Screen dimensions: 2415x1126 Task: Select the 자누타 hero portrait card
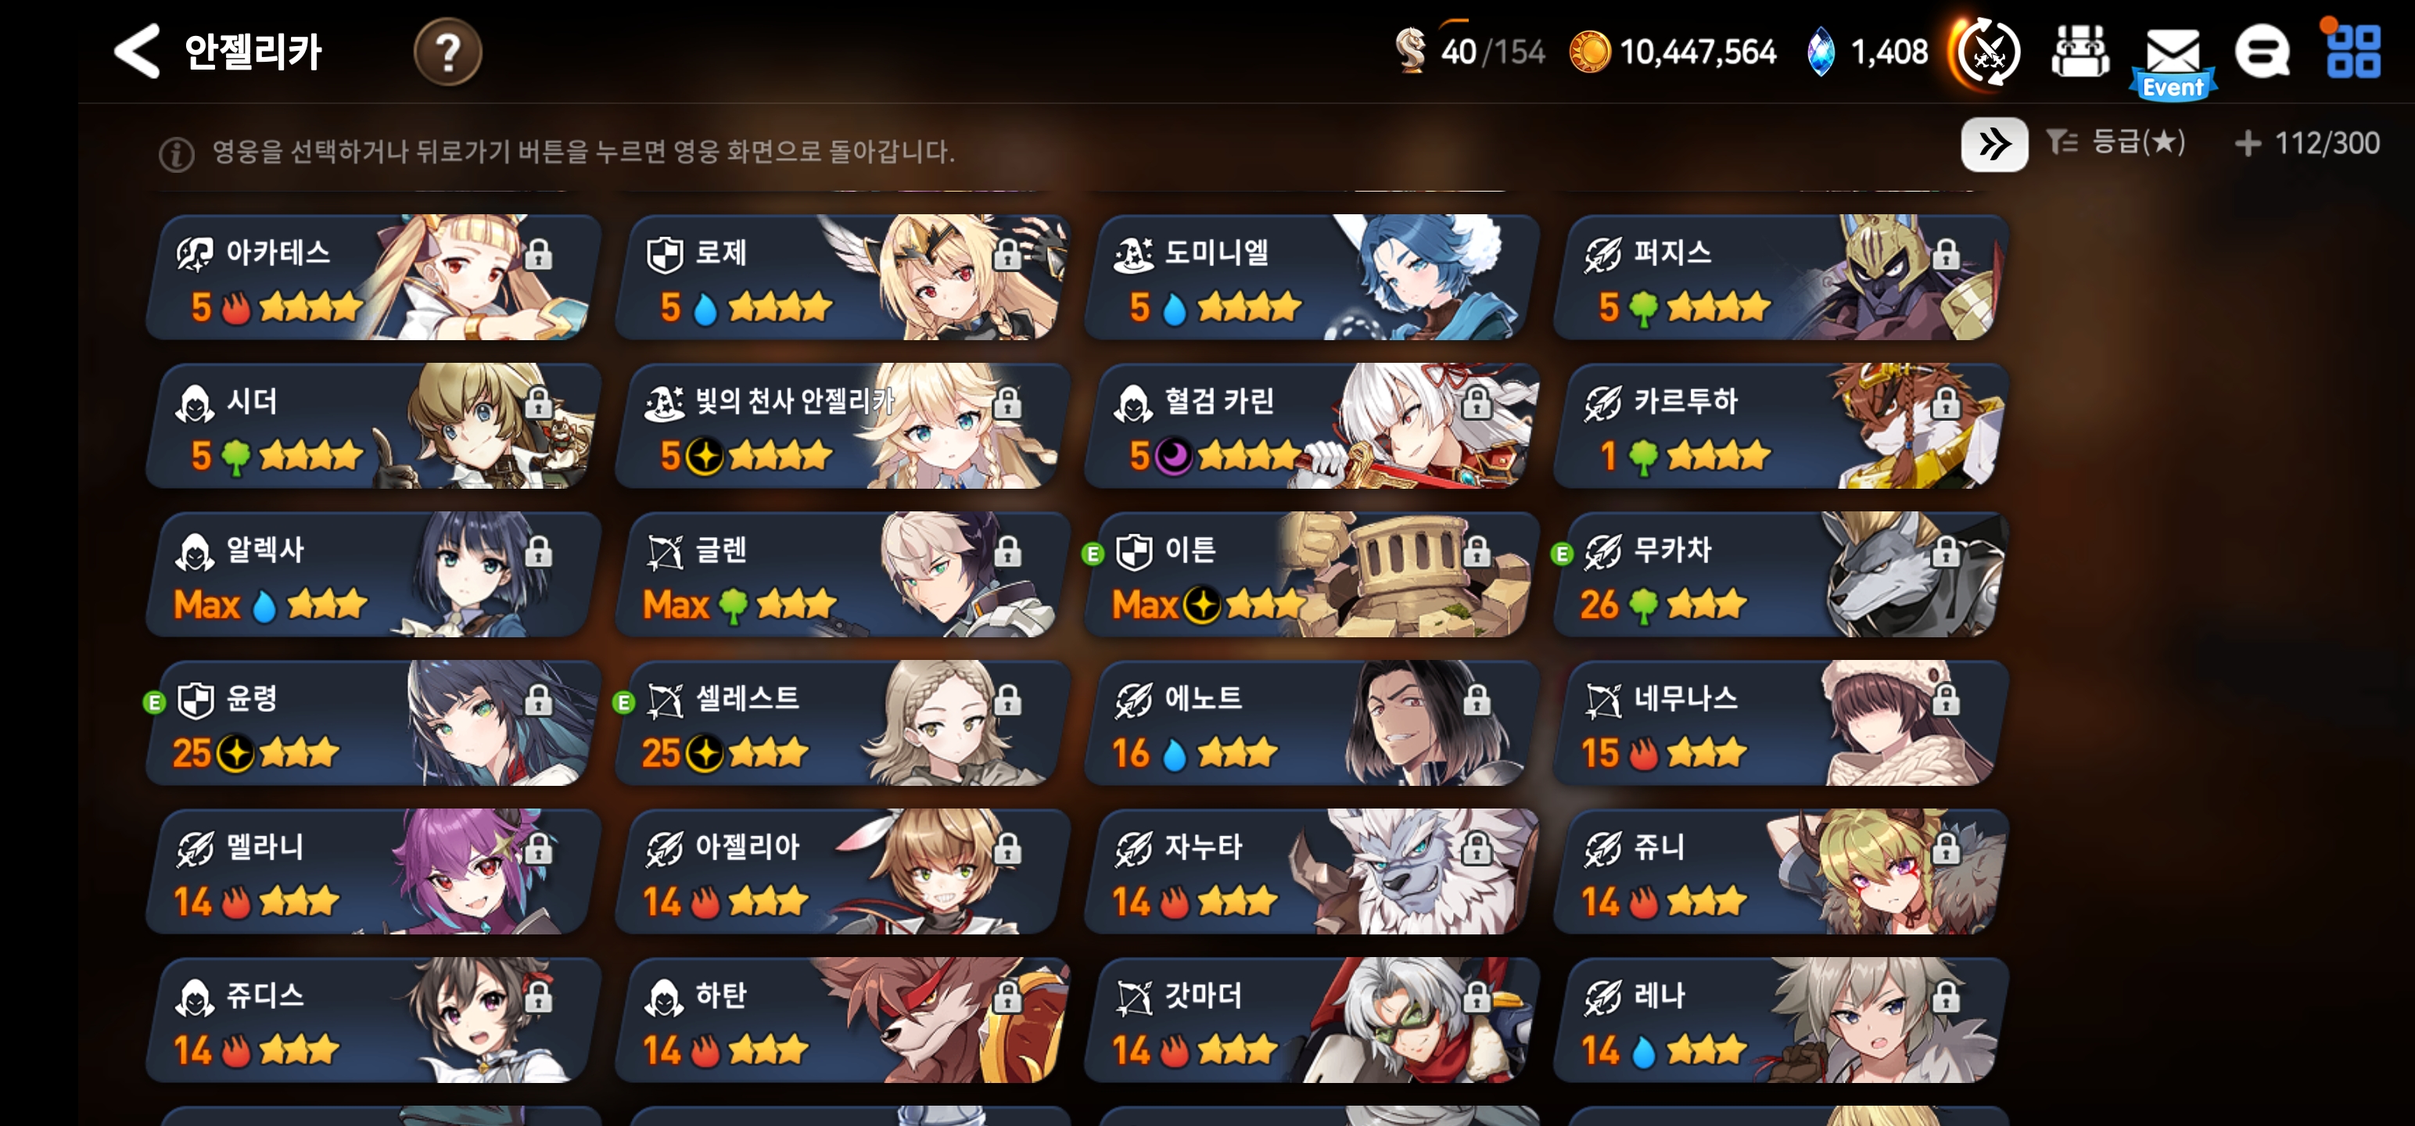(1311, 872)
